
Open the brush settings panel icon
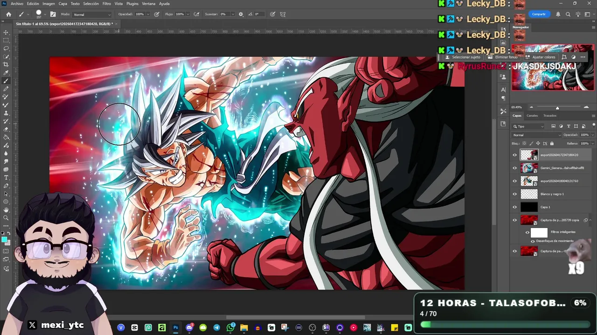pos(53,14)
